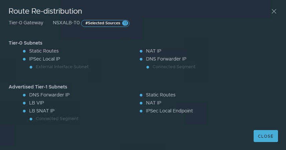Viewport: 286px width, 150px height.
Task: Click the bullet beside LB VIP
Action: click(24, 103)
